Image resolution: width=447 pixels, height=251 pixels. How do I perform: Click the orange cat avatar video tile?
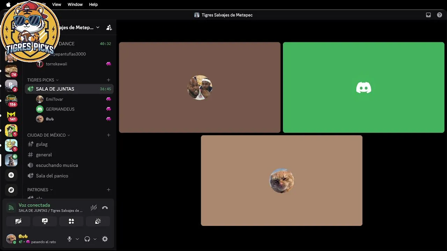point(281,181)
